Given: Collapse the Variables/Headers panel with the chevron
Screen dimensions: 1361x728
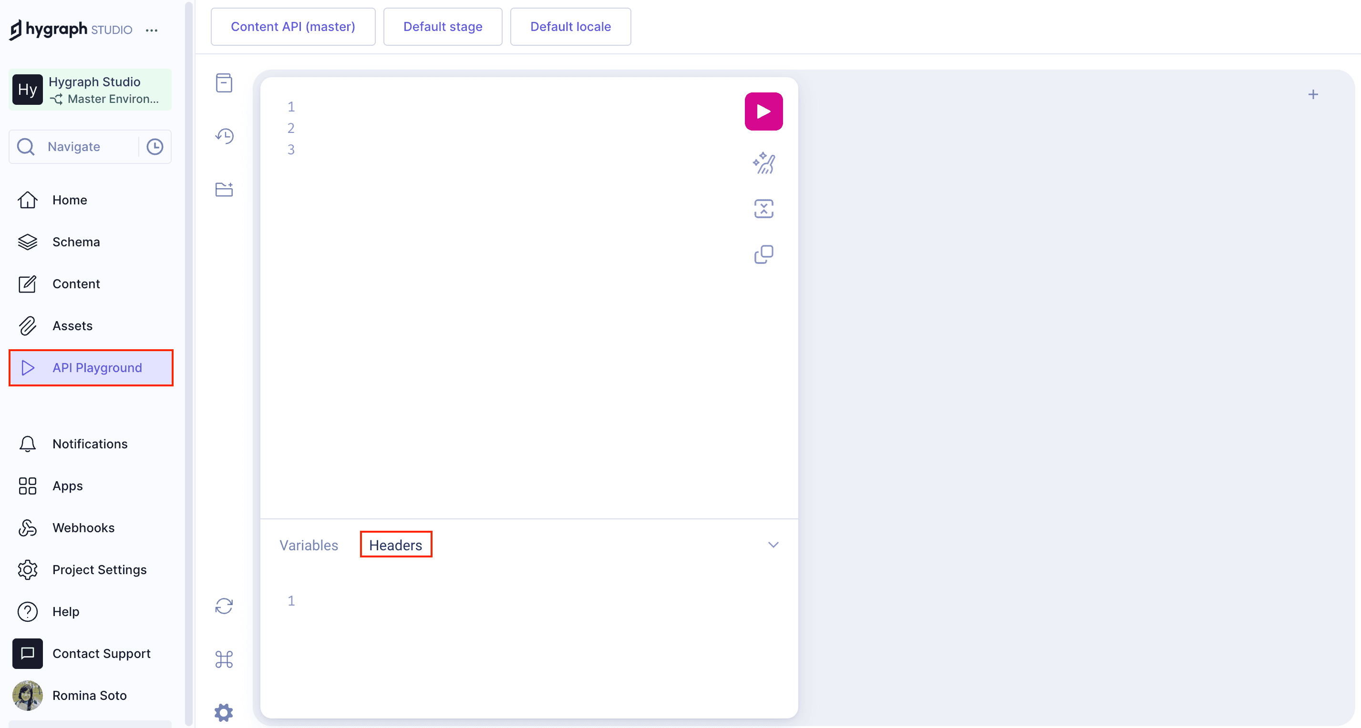Looking at the screenshot, I should [x=773, y=544].
